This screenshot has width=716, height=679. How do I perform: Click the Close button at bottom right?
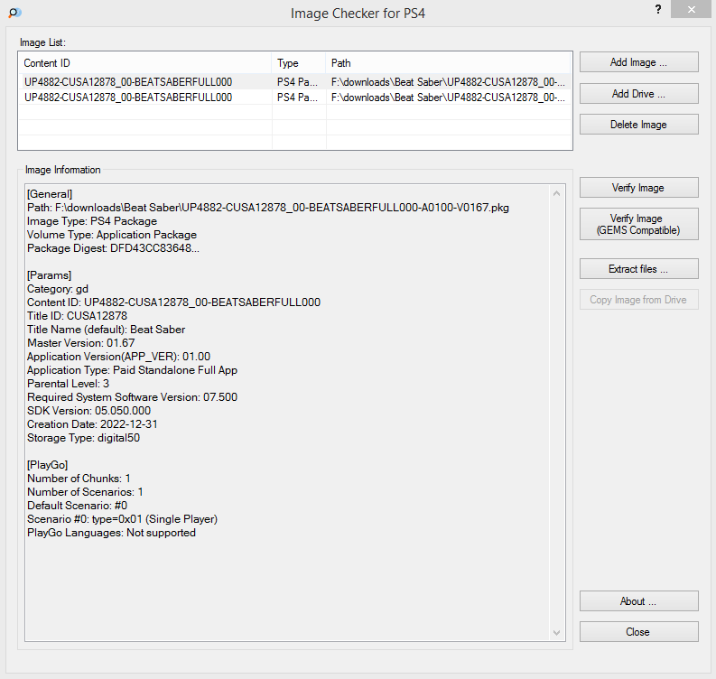639,632
